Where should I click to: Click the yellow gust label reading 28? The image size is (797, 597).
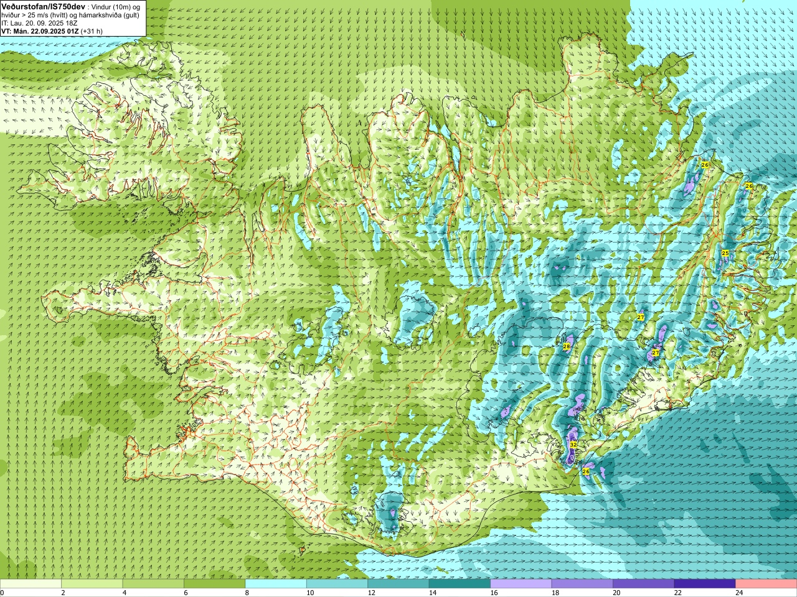(567, 346)
